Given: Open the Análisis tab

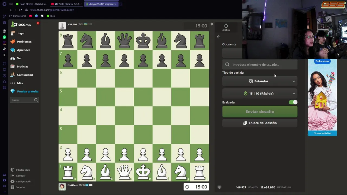Looking at the screenshot, I should 226,27.
